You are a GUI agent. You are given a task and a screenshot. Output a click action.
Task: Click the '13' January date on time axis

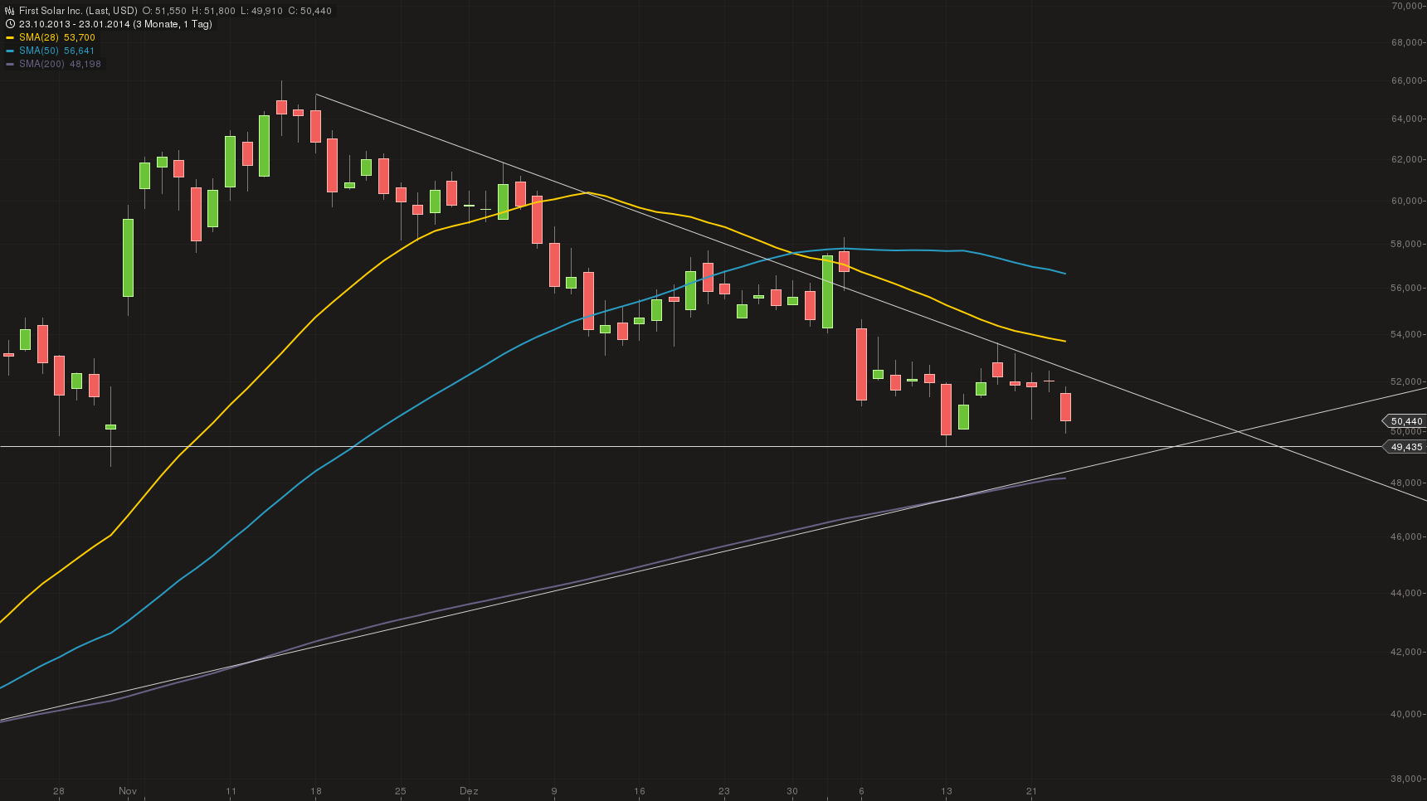pos(947,791)
